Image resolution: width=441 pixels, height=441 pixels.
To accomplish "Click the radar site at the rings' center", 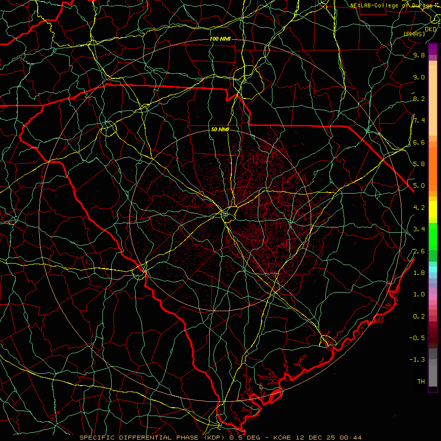I will [x=220, y=220].
